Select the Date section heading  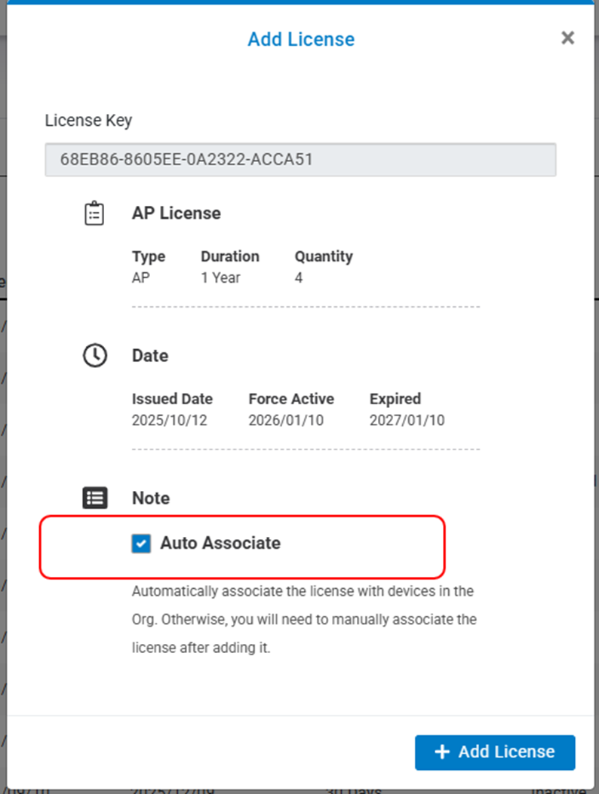[x=150, y=356]
